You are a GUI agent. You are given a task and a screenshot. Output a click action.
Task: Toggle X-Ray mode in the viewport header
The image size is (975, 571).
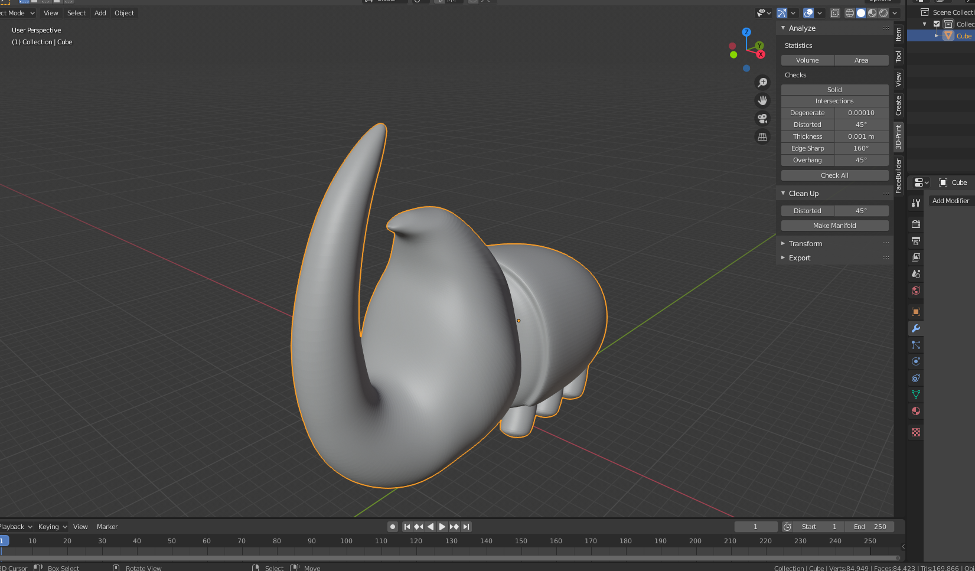tap(834, 12)
